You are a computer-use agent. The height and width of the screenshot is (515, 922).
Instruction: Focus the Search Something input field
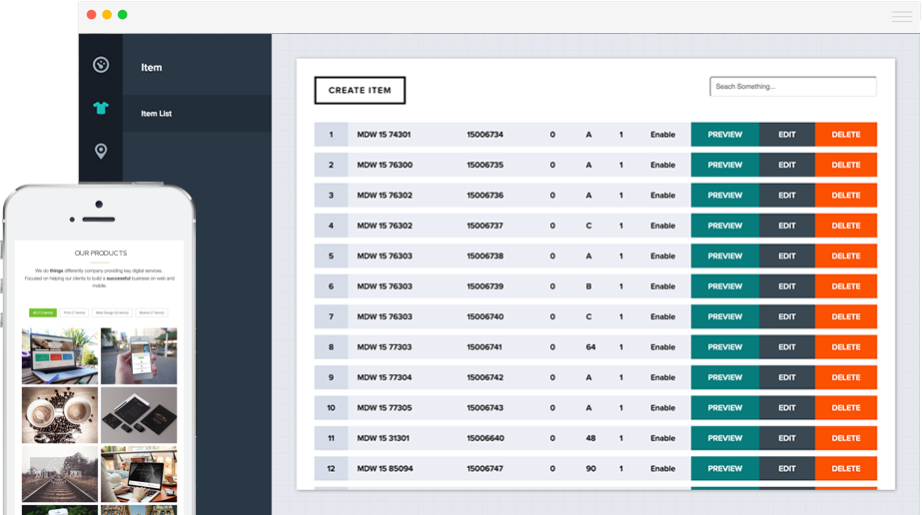792,87
